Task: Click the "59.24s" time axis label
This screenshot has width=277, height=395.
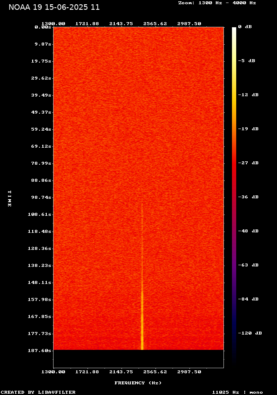Action: (41, 129)
